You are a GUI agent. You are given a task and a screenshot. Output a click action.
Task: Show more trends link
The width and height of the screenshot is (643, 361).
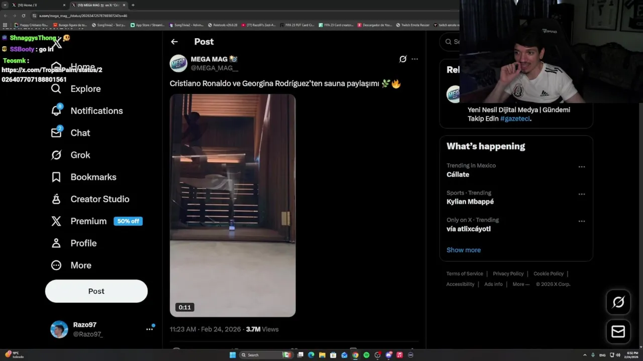tap(464, 250)
